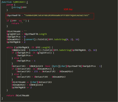Click the 255 constant in the expression
The width and height of the screenshot is (118, 102).
pos(36,71)
